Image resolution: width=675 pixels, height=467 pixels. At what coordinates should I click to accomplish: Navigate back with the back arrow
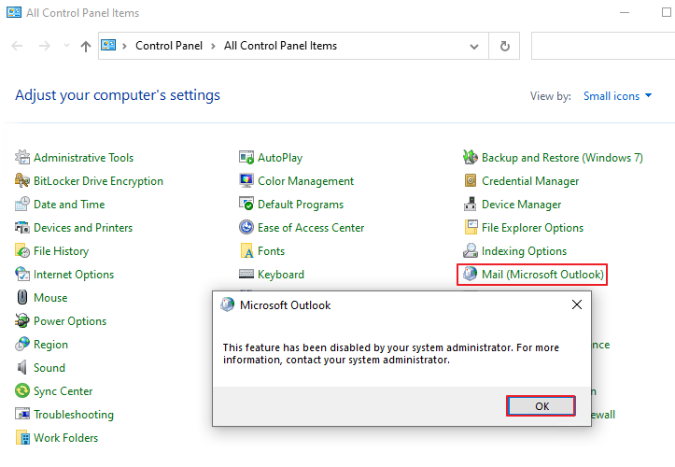coord(17,46)
